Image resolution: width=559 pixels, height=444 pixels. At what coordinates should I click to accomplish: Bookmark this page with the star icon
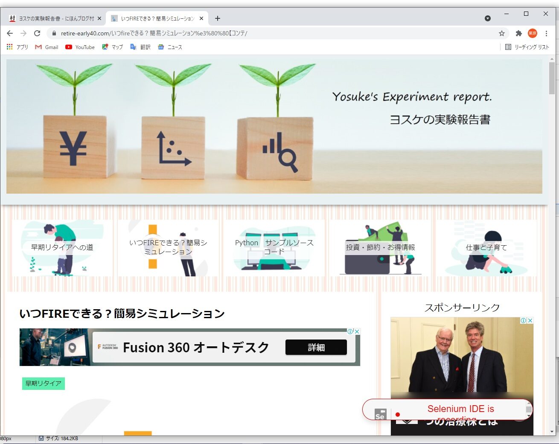pos(502,33)
